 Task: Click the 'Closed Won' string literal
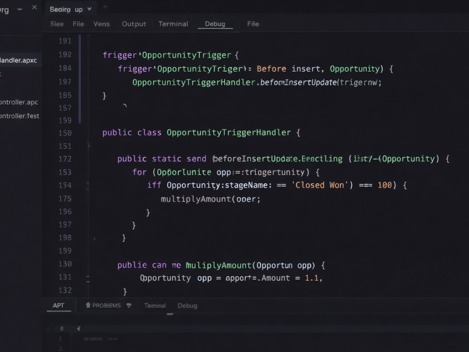[x=320, y=185]
